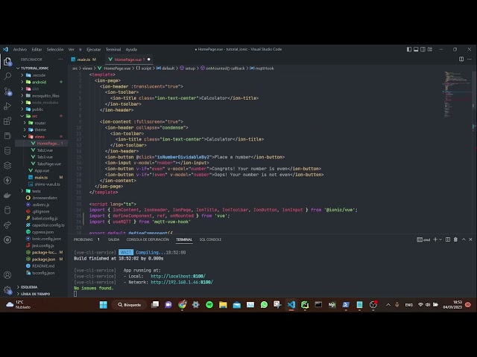The height and width of the screenshot is (357, 477).
Task: Open the Explorer view in activity bar
Action: click(7, 62)
